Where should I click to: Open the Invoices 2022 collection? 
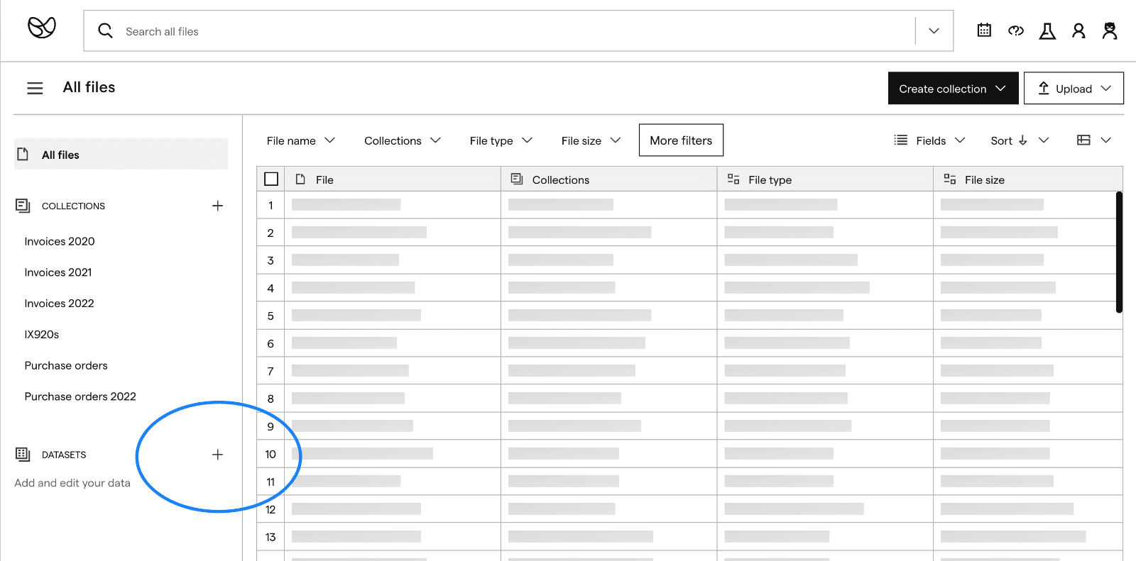[x=59, y=304]
